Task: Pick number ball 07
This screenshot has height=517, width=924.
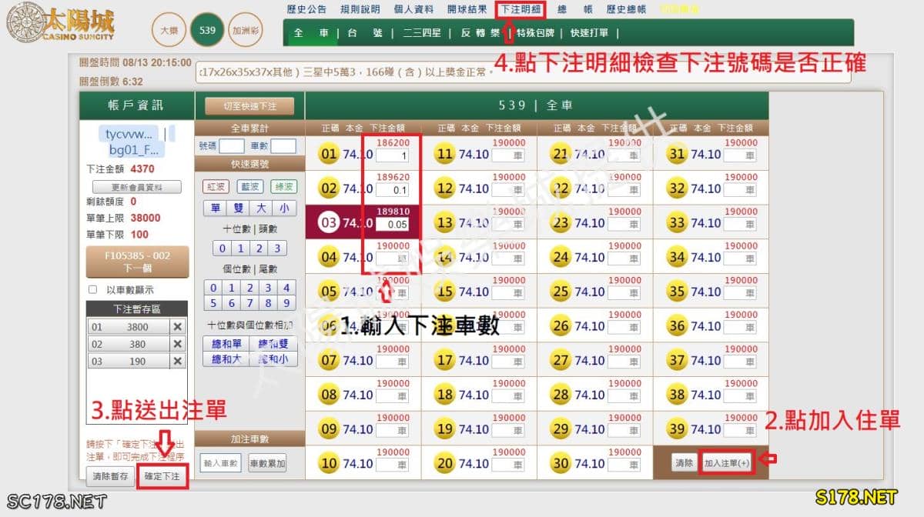Action: (x=329, y=360)
